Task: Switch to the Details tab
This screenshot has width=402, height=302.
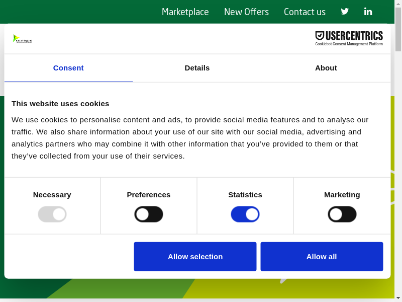Action: (x=197, y=68)
